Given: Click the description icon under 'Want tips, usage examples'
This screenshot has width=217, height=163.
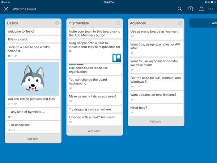Looking at the screenshot, I should point(132,53).
